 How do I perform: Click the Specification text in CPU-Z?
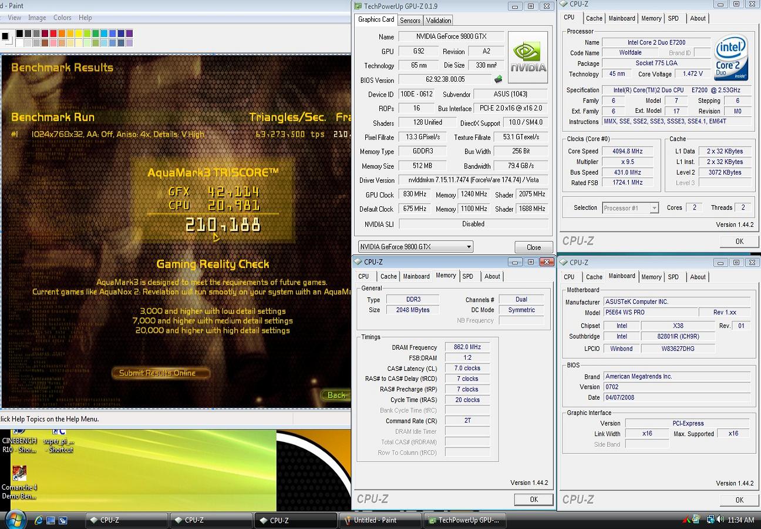[676, 90]
